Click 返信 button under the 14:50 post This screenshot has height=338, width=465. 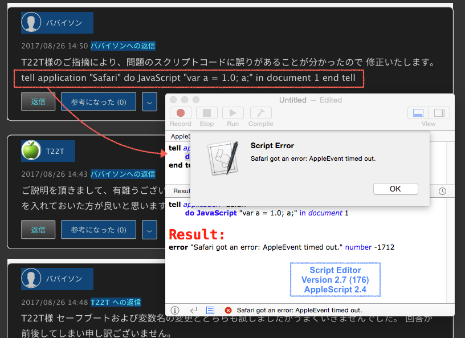(38, 101)
